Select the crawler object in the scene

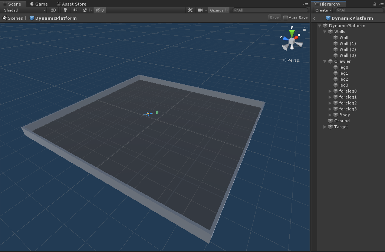coord(148,114)
